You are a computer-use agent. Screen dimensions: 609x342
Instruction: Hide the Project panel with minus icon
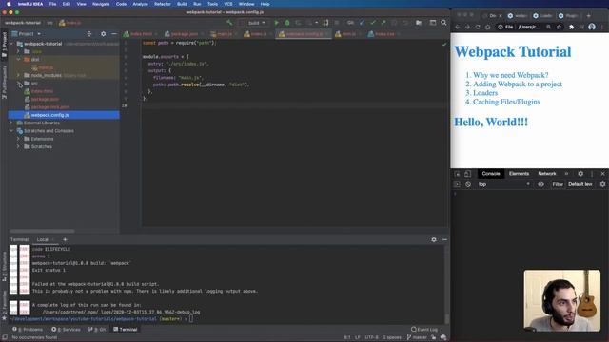click(114, 34)
